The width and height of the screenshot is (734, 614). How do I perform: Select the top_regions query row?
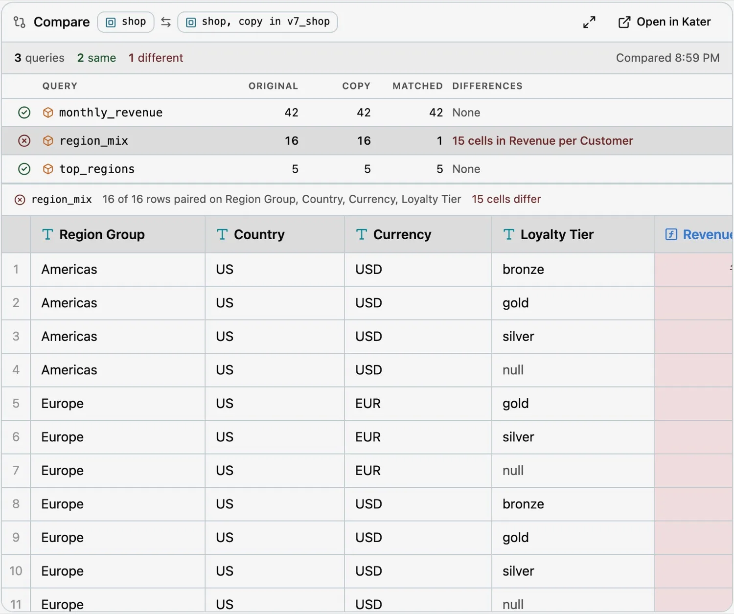pos(367,169)
